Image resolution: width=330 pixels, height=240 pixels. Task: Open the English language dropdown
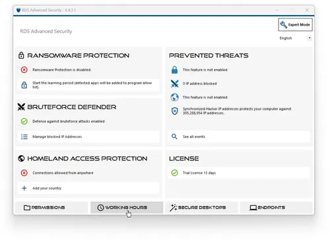point(295,38)
